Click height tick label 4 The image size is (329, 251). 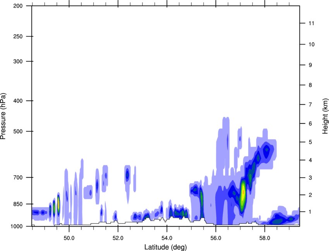tap(310, 160)
